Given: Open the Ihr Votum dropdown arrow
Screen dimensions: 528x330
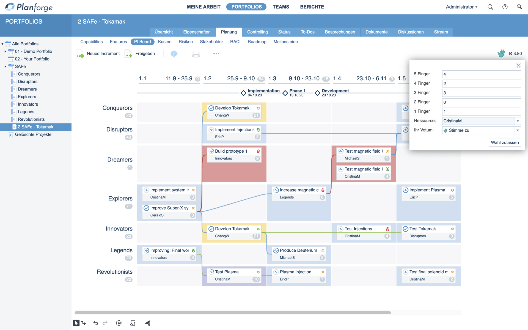Looking at the screenshot, I should coord(518,130).
